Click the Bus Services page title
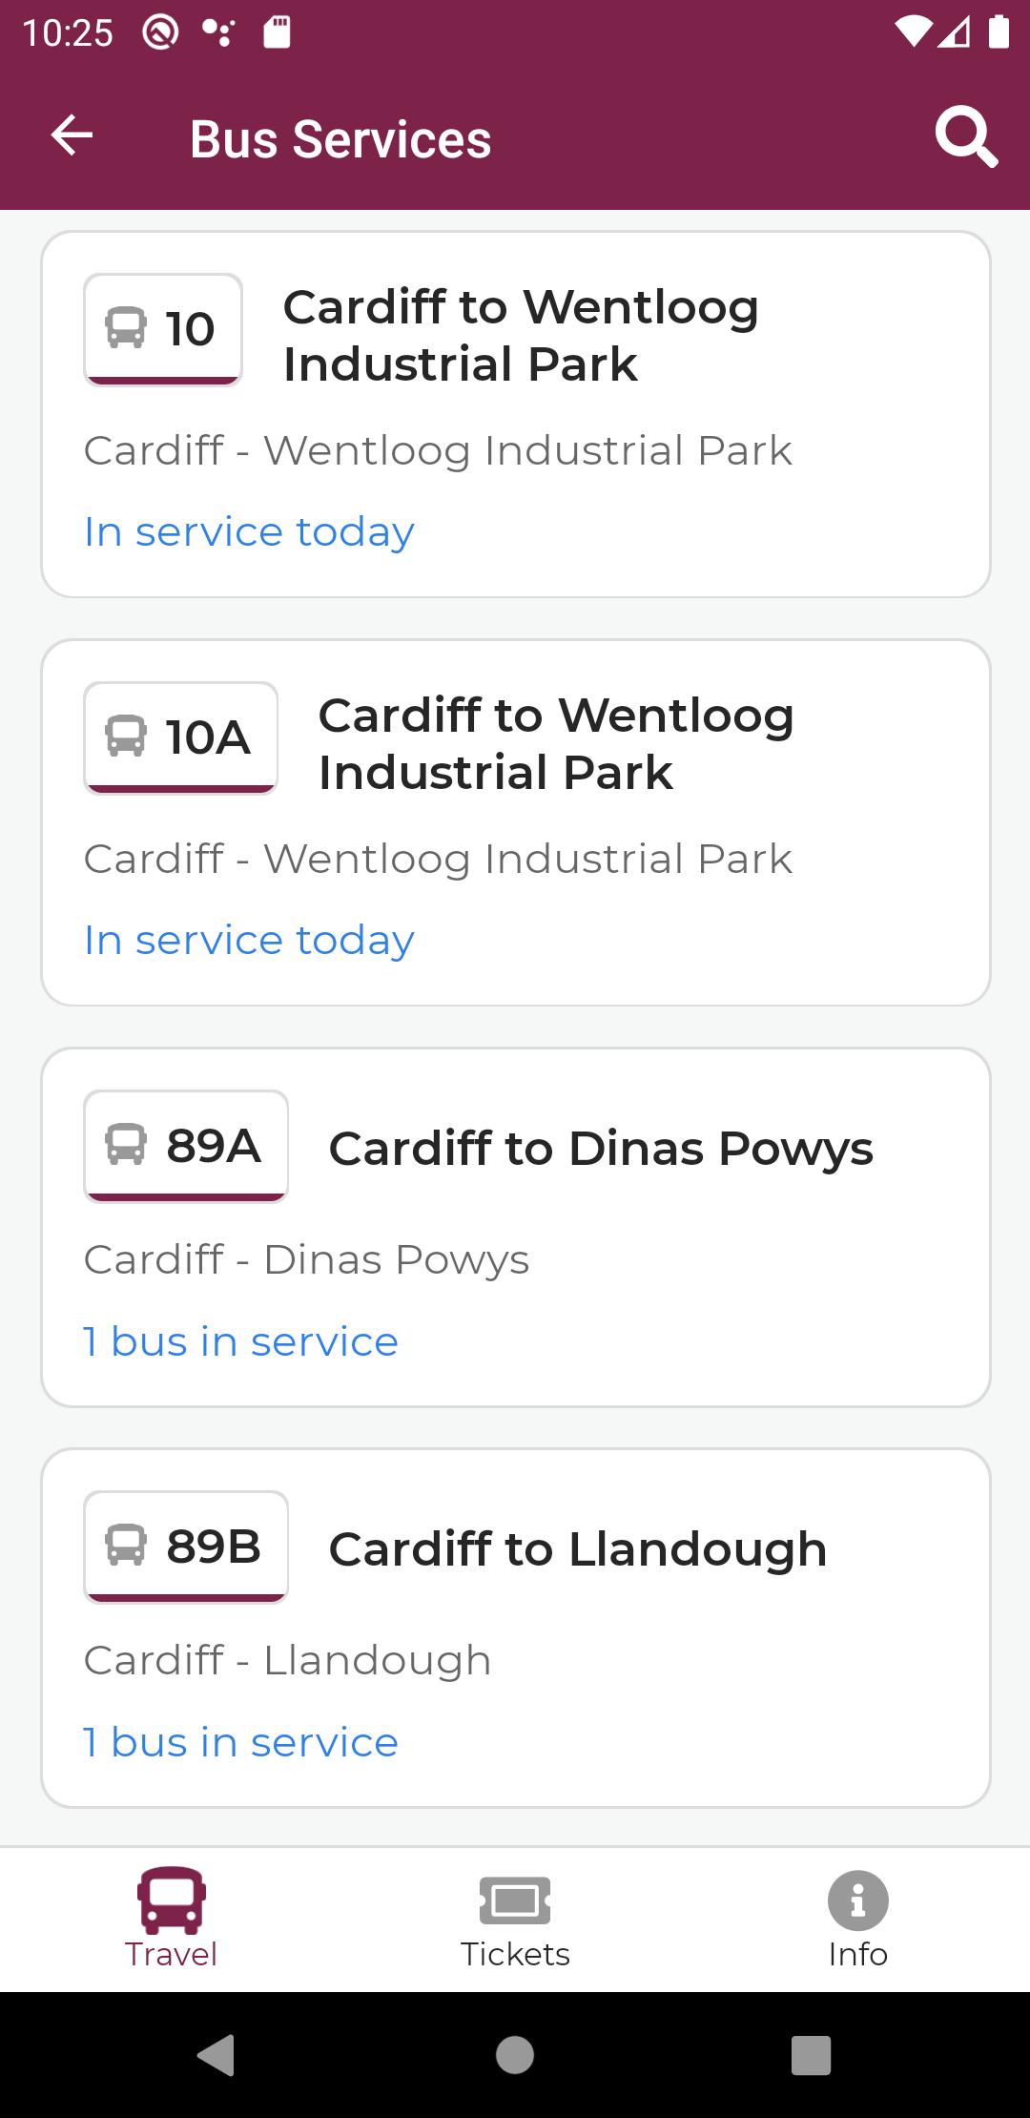The height and width of the screenshot is (2118, 1030). point(340,139)
